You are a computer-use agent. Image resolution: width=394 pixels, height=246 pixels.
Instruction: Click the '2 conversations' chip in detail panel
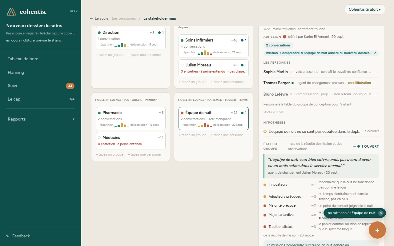click(x=278, y=45)
